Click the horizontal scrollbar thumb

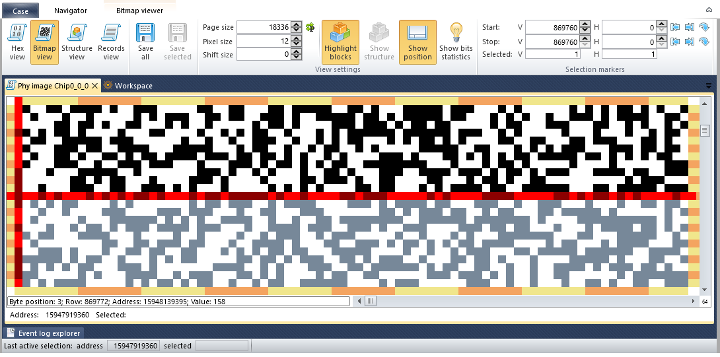pyautogui.click(x=371, y=302)
